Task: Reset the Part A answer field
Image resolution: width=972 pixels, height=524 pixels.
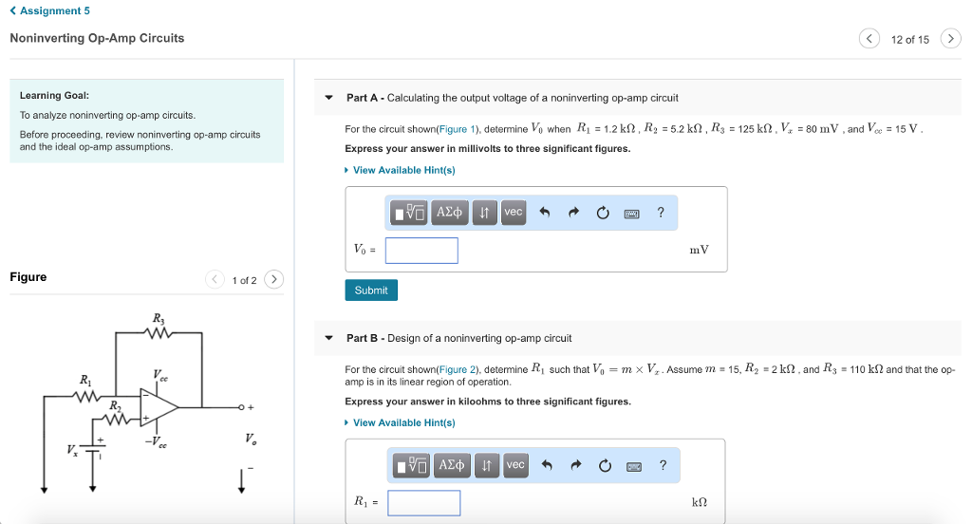Action: pos(602,213)
